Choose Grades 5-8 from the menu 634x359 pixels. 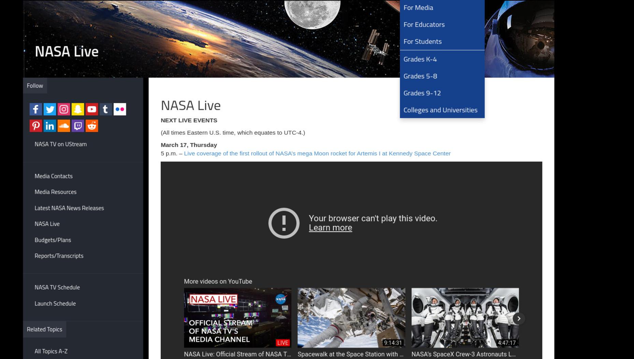pyautogui.click(x=442, y=76)
